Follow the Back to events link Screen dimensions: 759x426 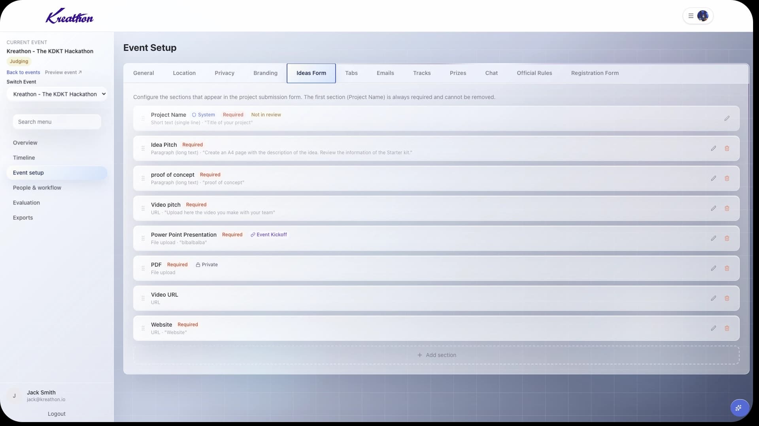23,73
